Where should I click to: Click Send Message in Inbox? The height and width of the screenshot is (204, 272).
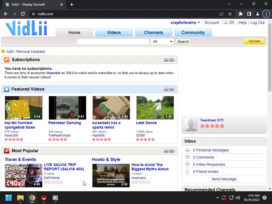[x=224, y=179]
